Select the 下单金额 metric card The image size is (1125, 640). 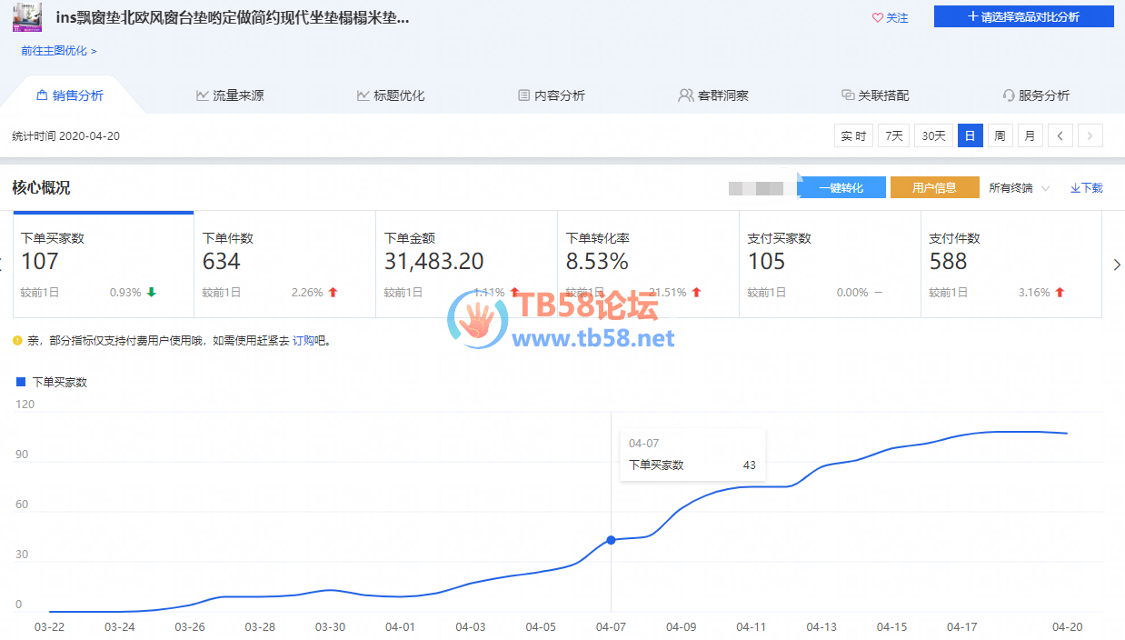(x=465, y=264)
